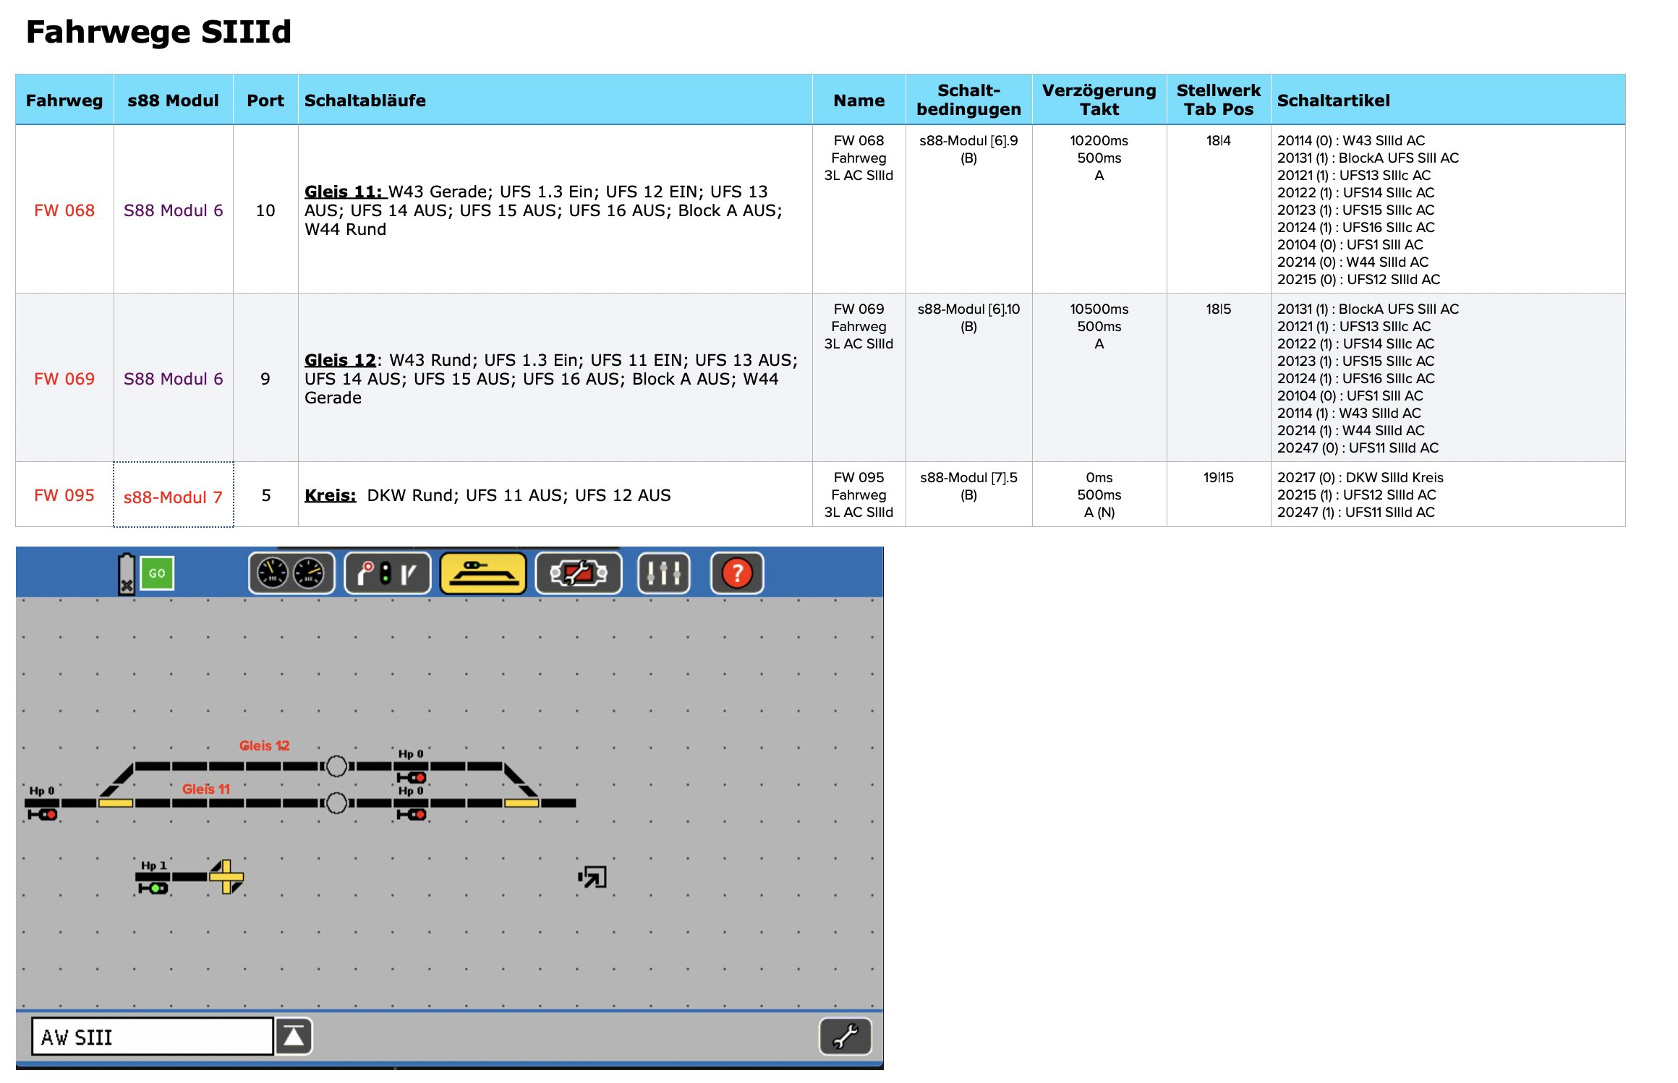Click the battery status icon

127,574
